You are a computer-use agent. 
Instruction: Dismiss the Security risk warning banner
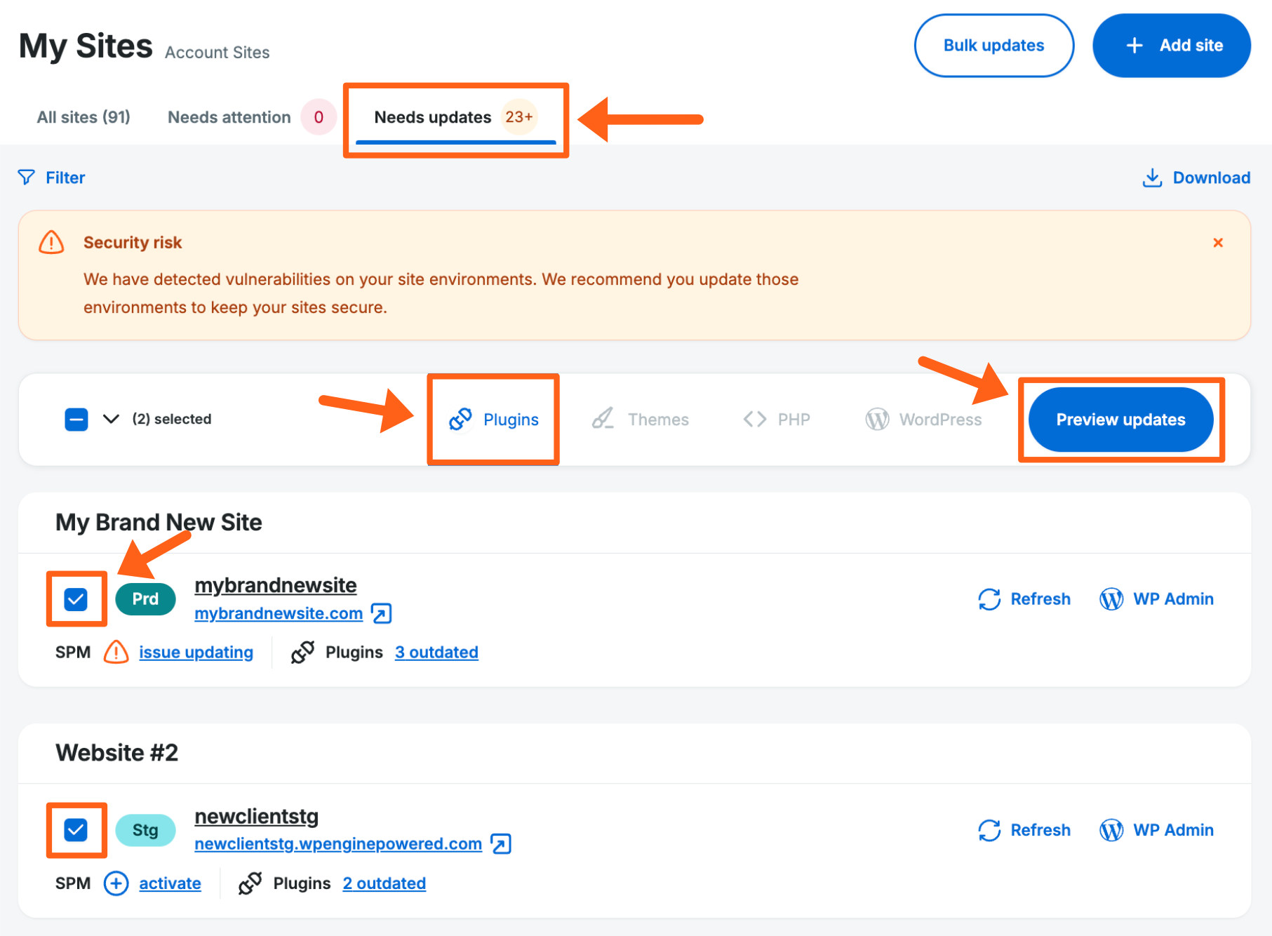(1219, 242)
